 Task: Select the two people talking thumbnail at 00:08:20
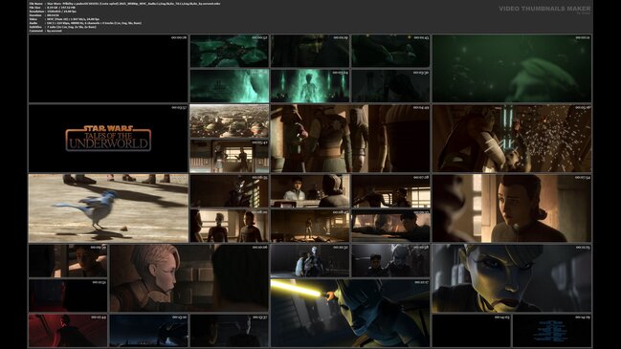click(230, 226)
